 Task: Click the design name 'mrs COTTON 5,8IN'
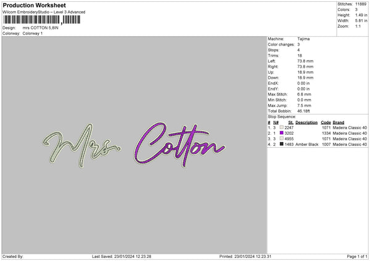pos(40,28)
